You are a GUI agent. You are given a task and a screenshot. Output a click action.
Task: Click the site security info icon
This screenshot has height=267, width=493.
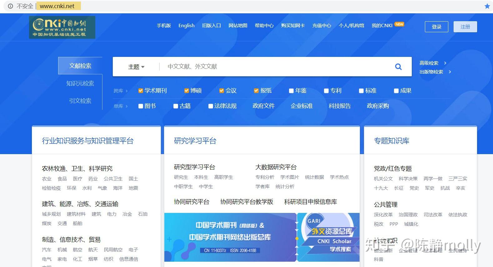coord(10,6)
